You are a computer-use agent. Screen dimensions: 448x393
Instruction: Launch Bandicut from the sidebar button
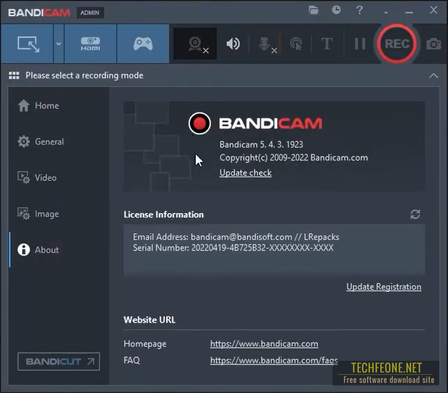coord(59,362)
